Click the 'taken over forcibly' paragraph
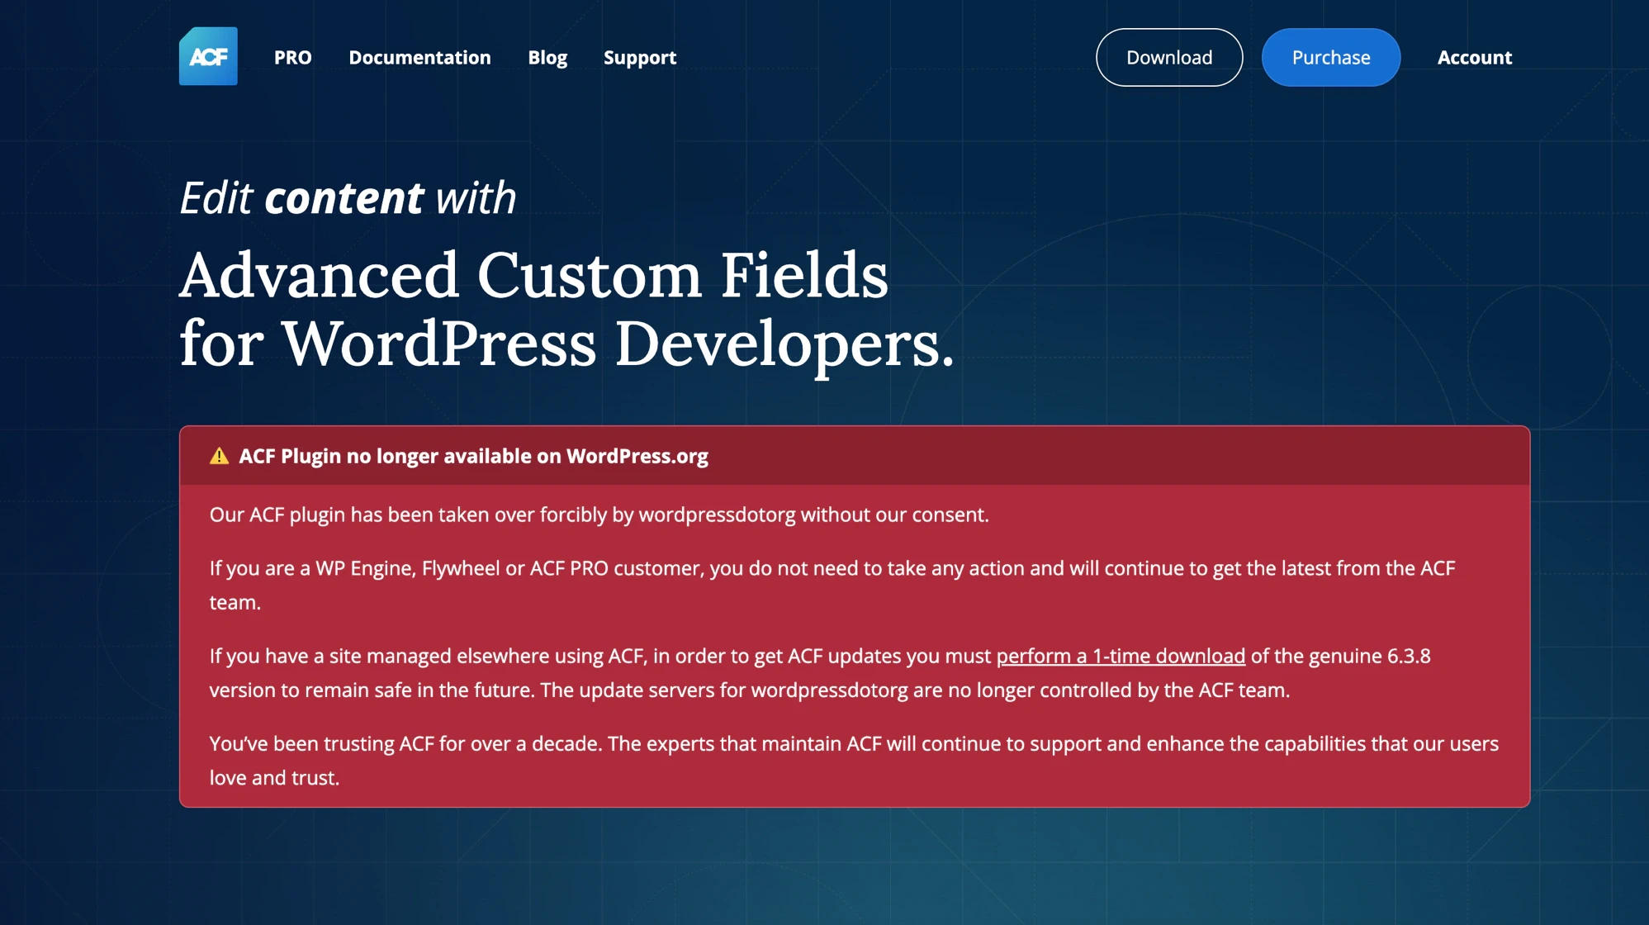 599,515
